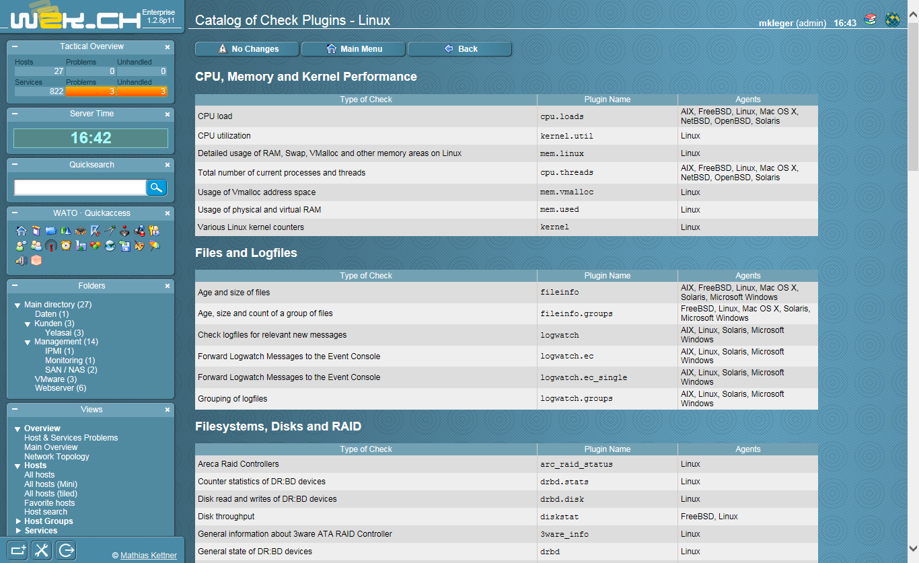Open the joystick icon in WATO Quickaccess
This screenshot has height=563, width=919.
[124, 231]
